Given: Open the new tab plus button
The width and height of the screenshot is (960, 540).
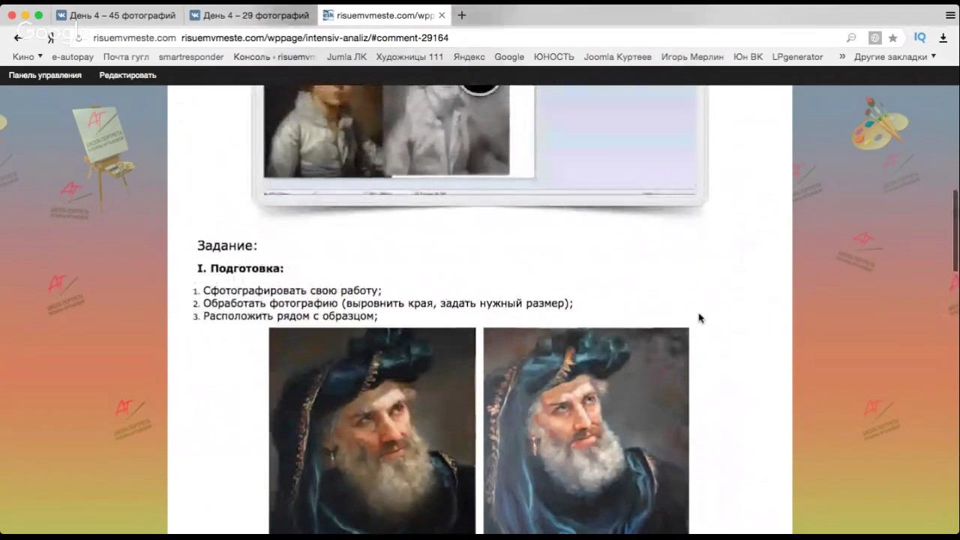Looking at the screenshot, I should [461, 15].
